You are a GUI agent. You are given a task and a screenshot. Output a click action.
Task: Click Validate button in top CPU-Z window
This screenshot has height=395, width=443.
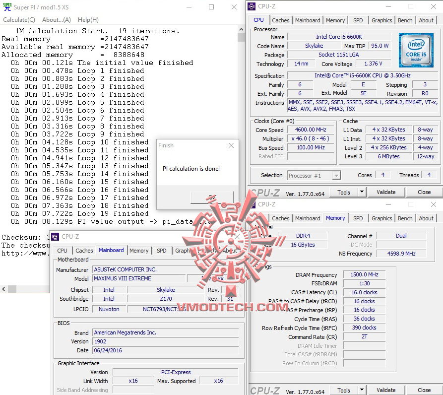tap(386, 192)
